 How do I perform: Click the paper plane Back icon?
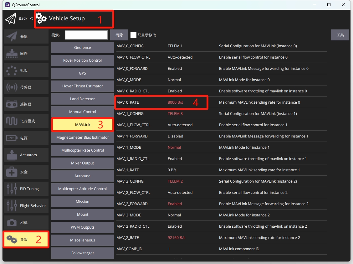pos(11,18)
